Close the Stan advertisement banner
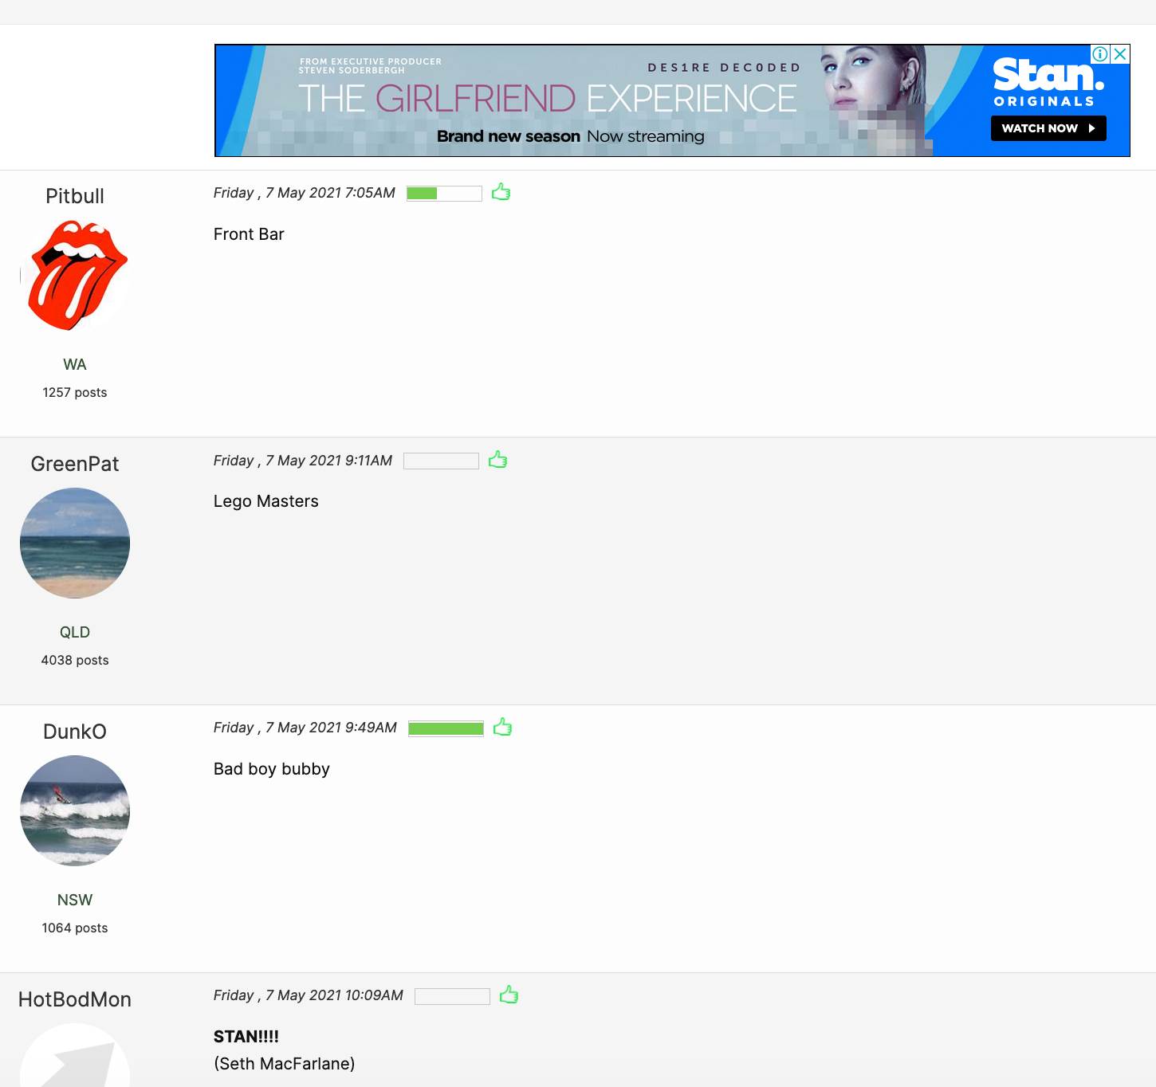Screen dimensions: 1156x1087 [x=1120, y=54]
